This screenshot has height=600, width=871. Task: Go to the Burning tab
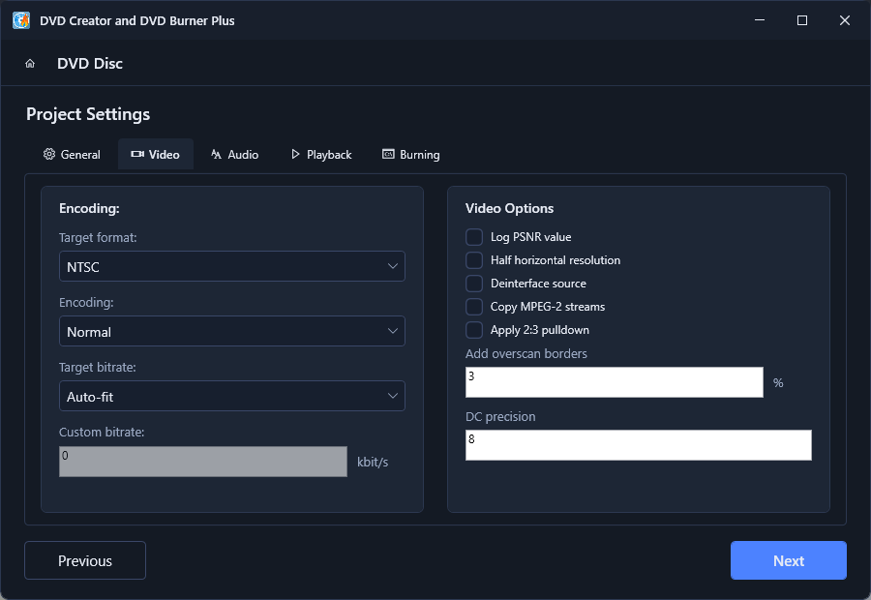(x=411, y=154)
